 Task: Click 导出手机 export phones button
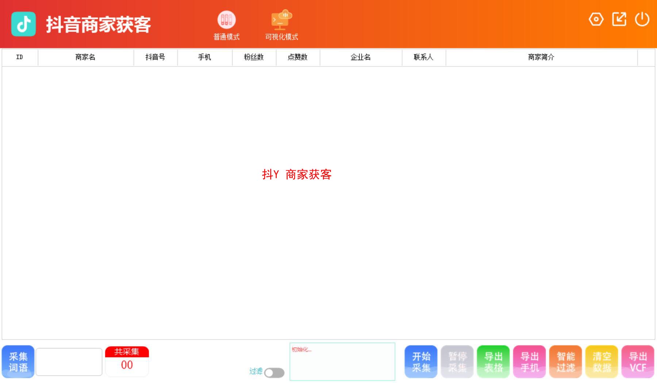[x=529, y=362]
